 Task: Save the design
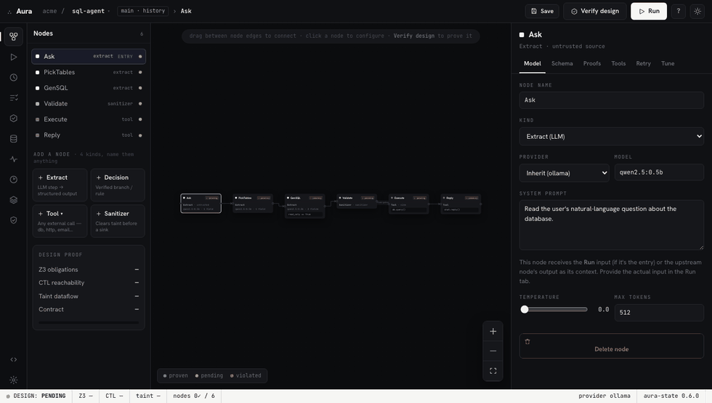542,11
